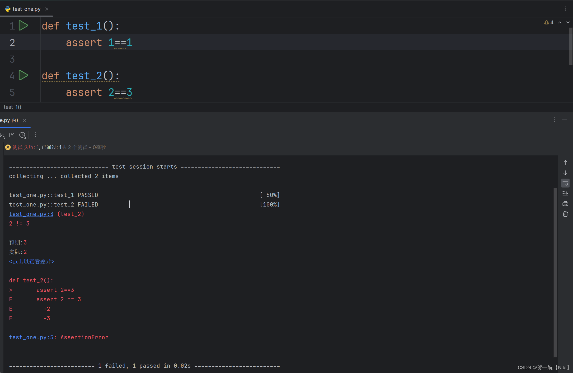Open the click-to-see-difference link
The width and height of the screenshot is (573, 373).
coord(32,262)
